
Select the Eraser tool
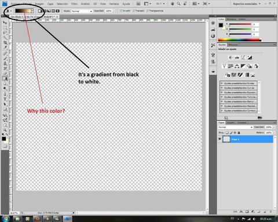click(x=5, y=73)
